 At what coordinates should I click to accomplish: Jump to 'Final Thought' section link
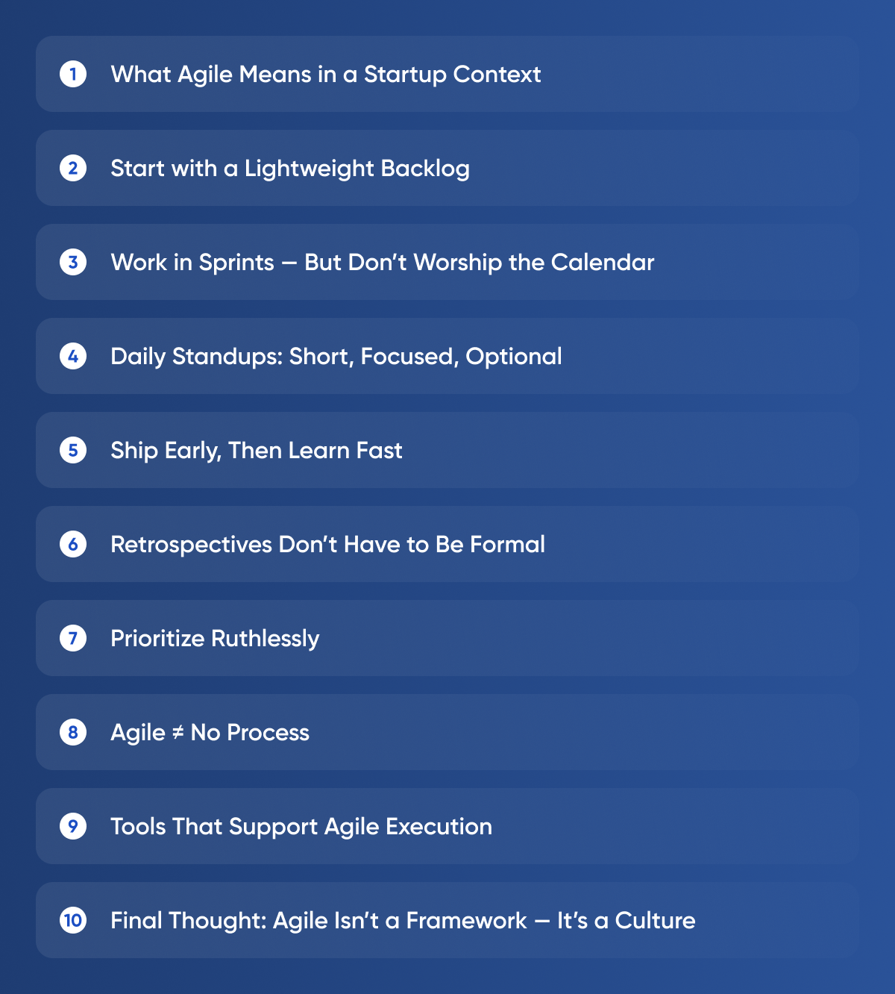[403, 921]
